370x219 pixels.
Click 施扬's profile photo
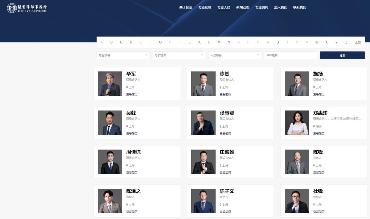coord(297,84)
